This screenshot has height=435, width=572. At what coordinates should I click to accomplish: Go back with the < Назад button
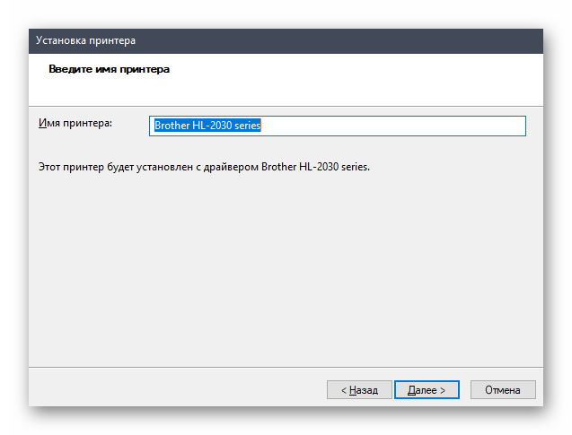359,390
